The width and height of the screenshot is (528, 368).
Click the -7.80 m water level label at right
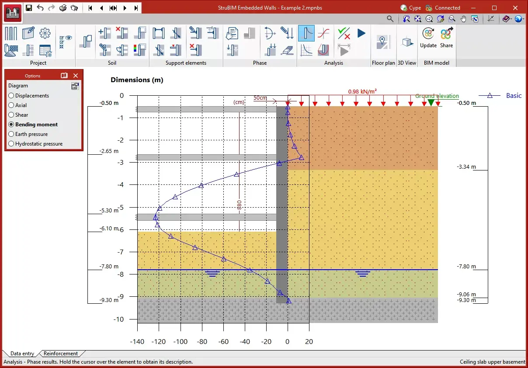466,267
